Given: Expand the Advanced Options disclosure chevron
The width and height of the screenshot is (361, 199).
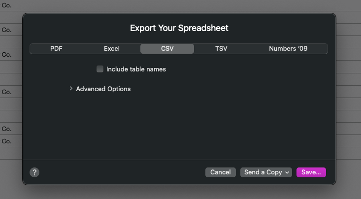Looking at the screenshot, I should click(71, 89).
